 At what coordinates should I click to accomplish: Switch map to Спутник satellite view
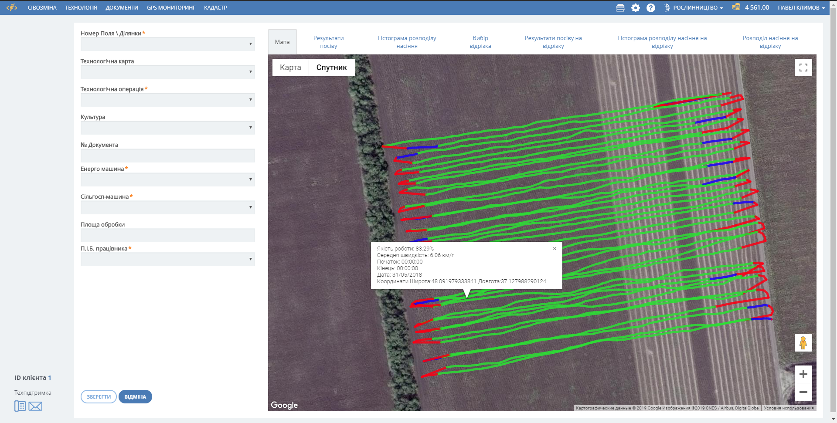click(331, 68)
